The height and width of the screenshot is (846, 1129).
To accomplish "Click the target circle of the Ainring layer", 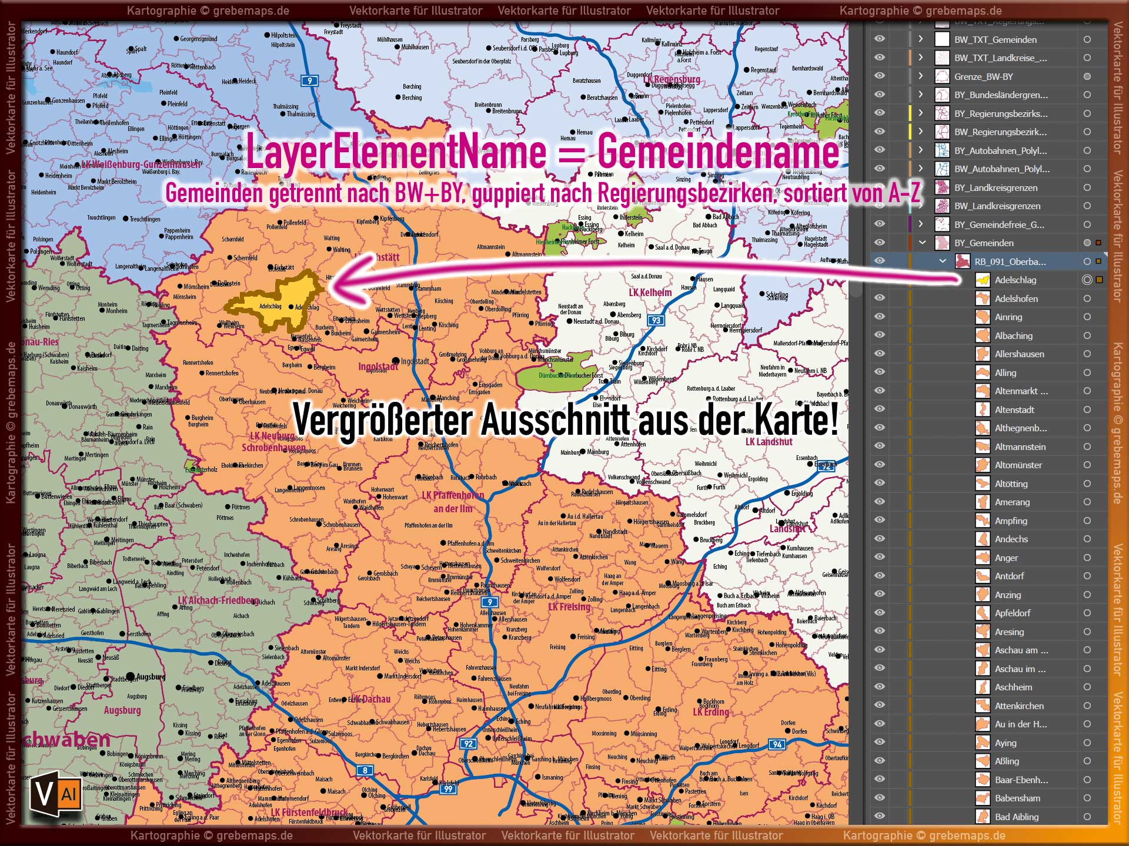I will [1087, 317].
